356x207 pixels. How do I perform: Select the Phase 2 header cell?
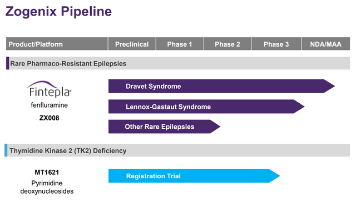pyautogui.click(x=228, y=44)
